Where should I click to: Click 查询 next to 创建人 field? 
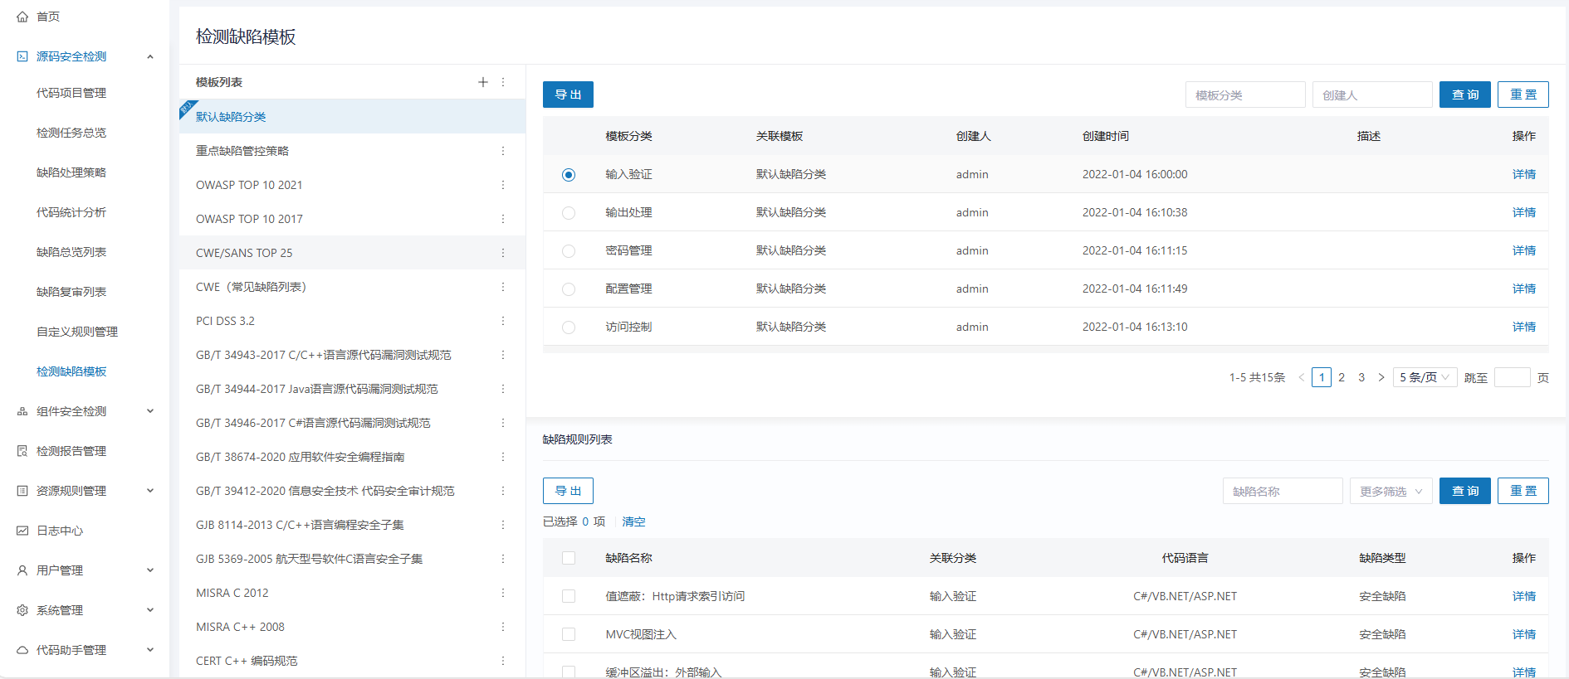pyautogui.click(x=1465, y=95)
